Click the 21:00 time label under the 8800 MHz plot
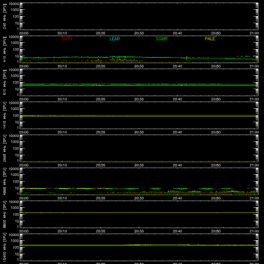264x264 pixels. tap(254, 231)
